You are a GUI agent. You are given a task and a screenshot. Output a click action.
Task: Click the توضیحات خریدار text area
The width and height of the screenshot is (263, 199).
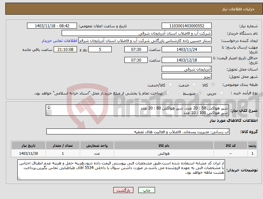coord(121,170)
